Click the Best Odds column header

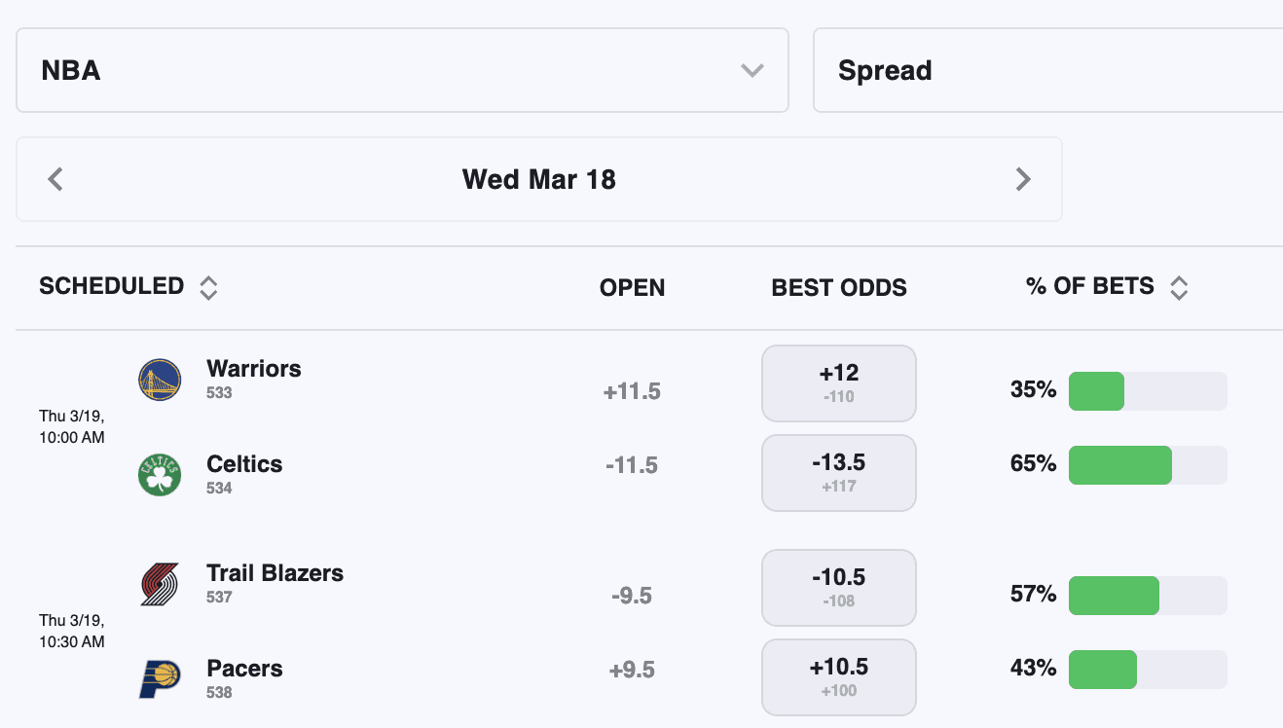839,288
